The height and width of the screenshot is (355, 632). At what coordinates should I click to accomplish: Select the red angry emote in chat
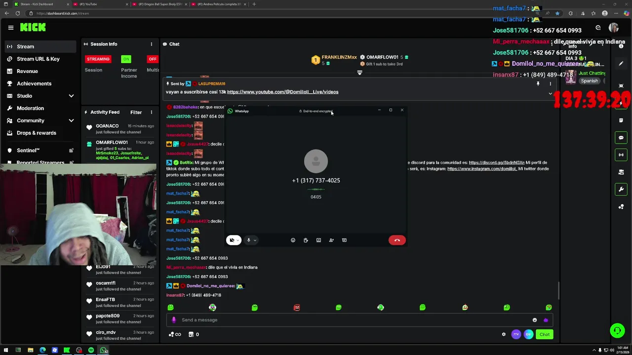coord(297,307)
